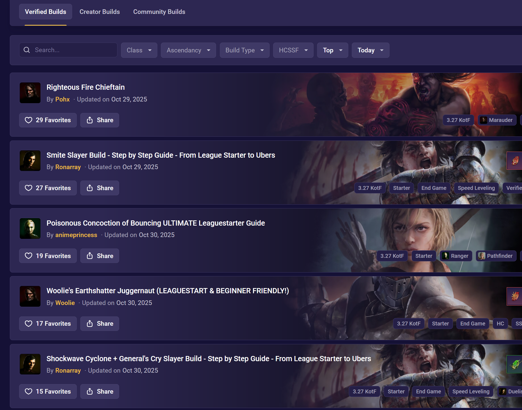Select Speed Leveling tag on Smite Slayer
The width and height of the screenshot is (522, 410).
tap(476, 188)
